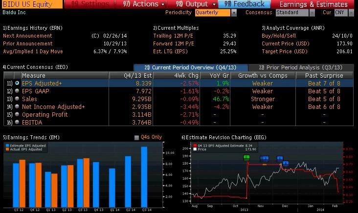This screenshot has width=358, height=213.
Task: Click the Q3 14 estimate bar
Action: (144, 177)
